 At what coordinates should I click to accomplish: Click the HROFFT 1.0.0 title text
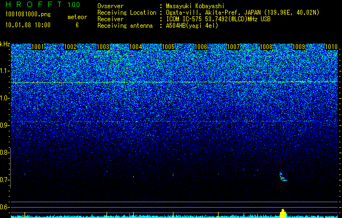pos(43,4)
